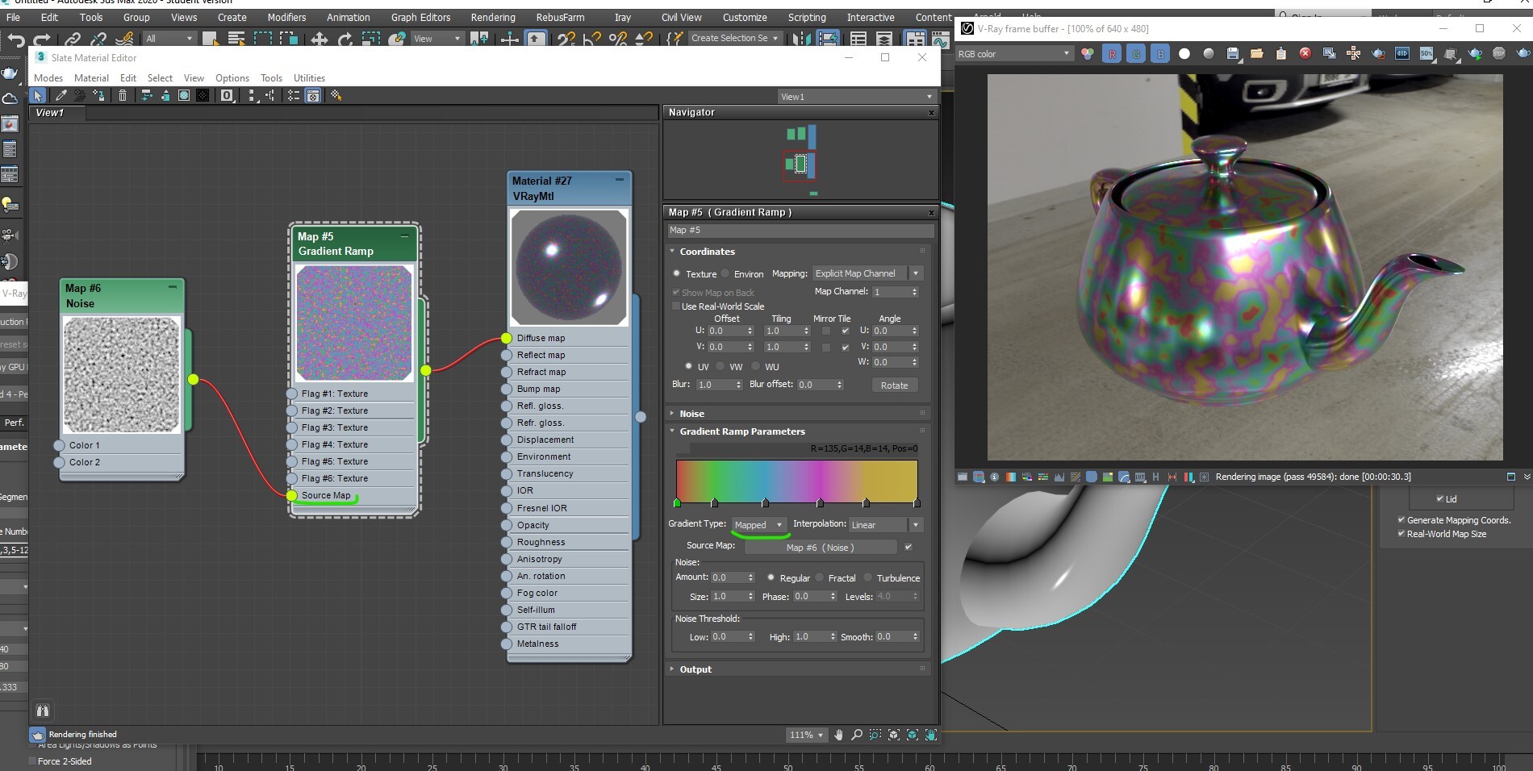Activate the Pan hand tool in Slate
Screen dimensions: 1533x771
[838, 735]
